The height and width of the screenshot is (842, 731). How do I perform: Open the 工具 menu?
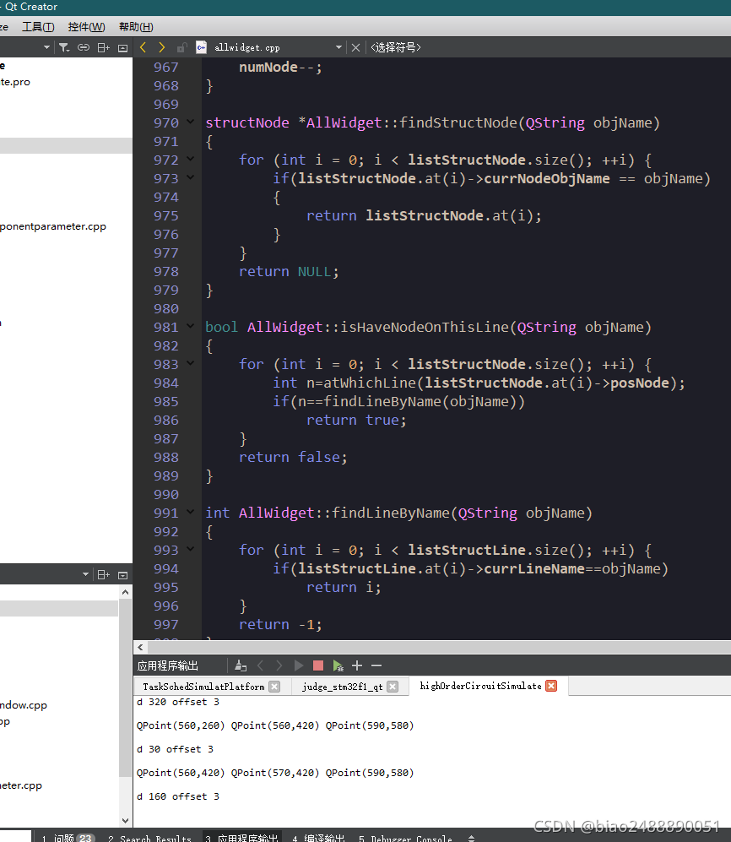coord(38,27)
